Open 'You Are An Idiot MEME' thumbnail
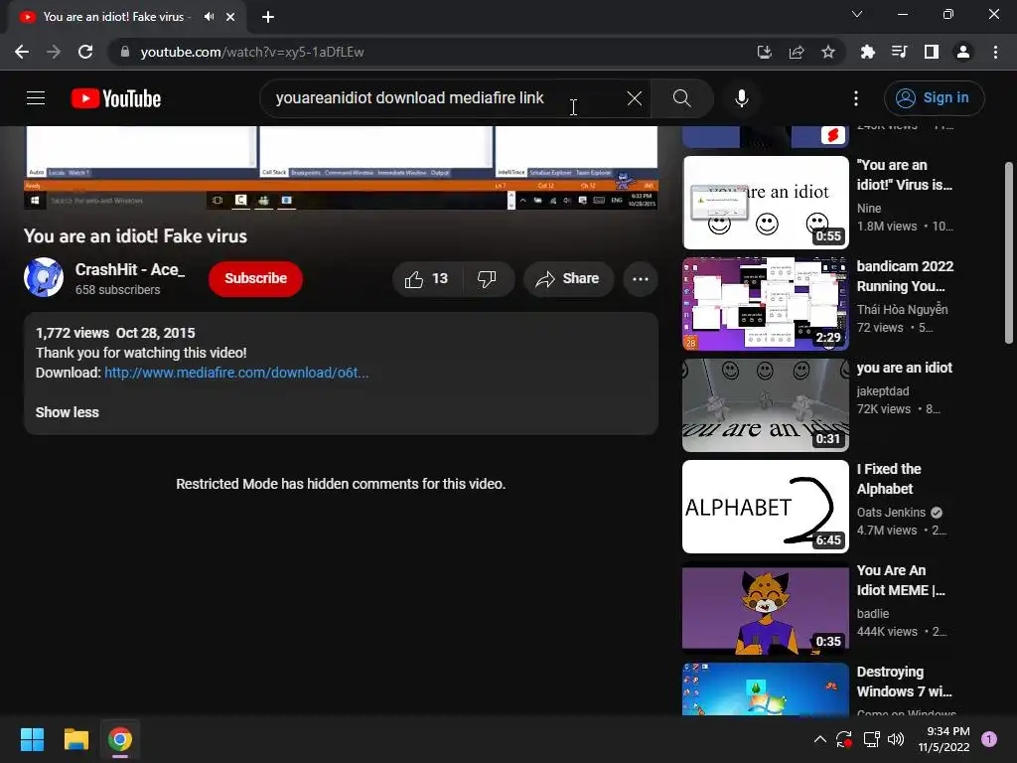Screen dimensions: 1017x763 coord(766,608)
